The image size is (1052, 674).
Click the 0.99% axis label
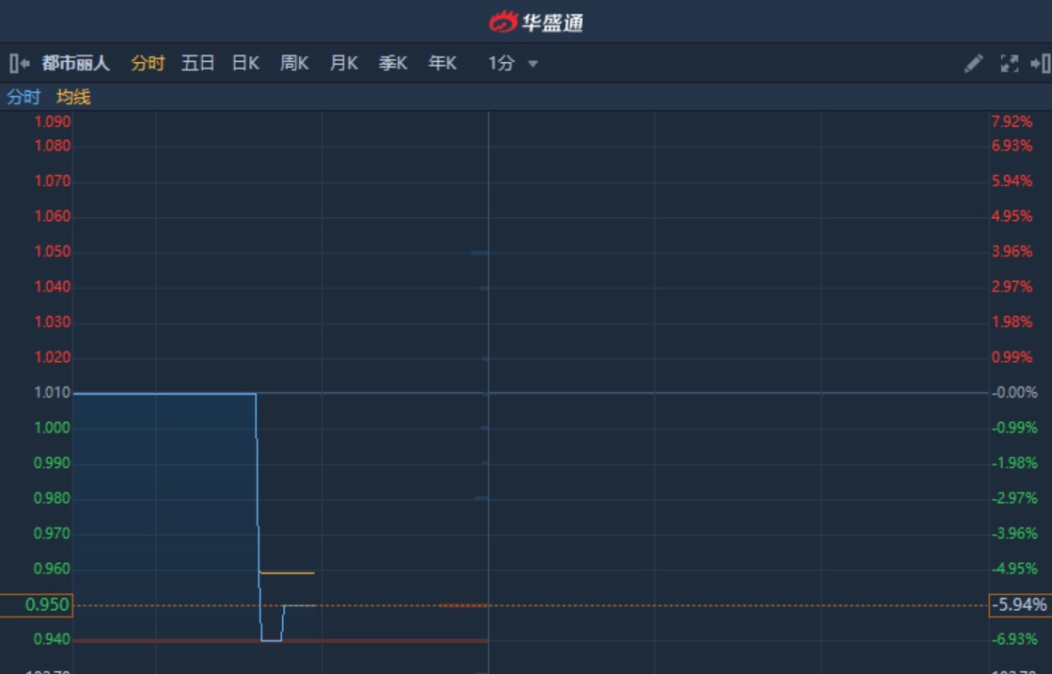pyautogui.click(x=1012, y=358)
